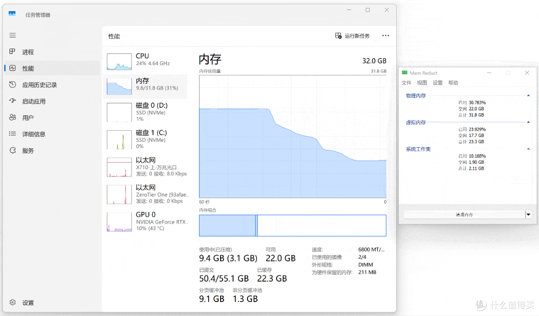Select the Performance (性能) sidebar icon
The height and width of the screenshot is (316, 539).
(12, 68)
